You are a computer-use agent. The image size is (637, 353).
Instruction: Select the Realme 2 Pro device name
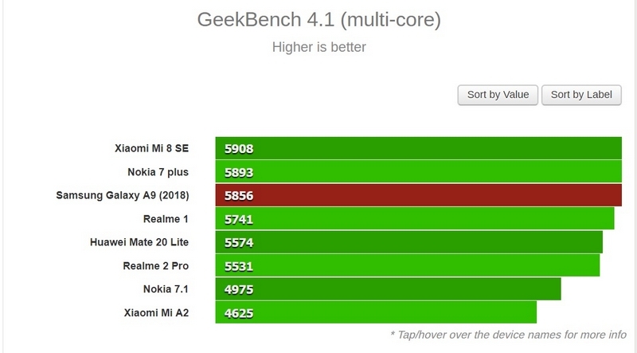156,266
